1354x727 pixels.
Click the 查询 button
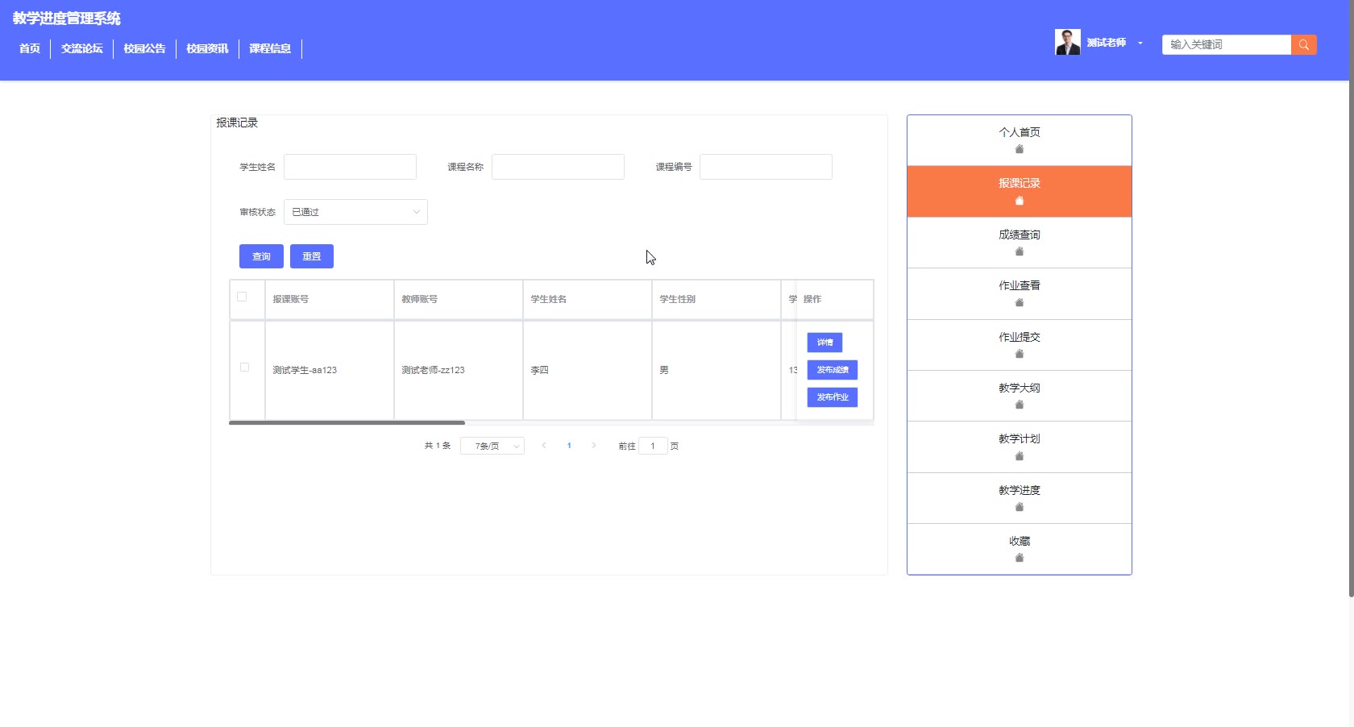pyautogui.click(x=261, y=256)
